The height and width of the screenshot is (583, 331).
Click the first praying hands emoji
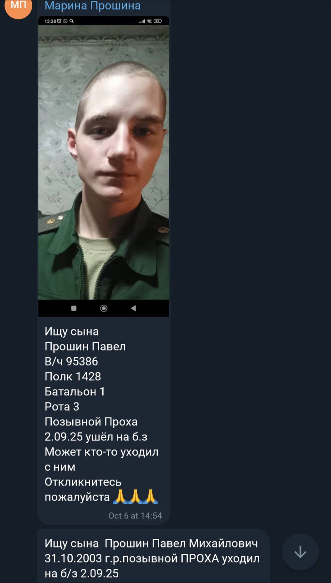point(120,496)
